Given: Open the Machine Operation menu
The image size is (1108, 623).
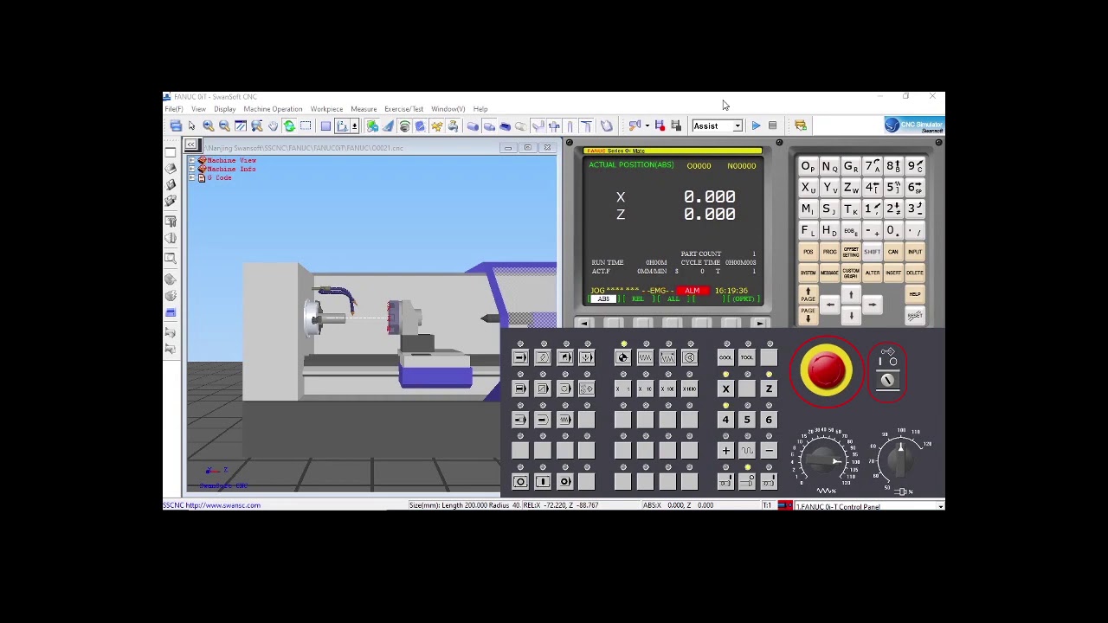Looking at the screenshot, I should click(273, 109).
